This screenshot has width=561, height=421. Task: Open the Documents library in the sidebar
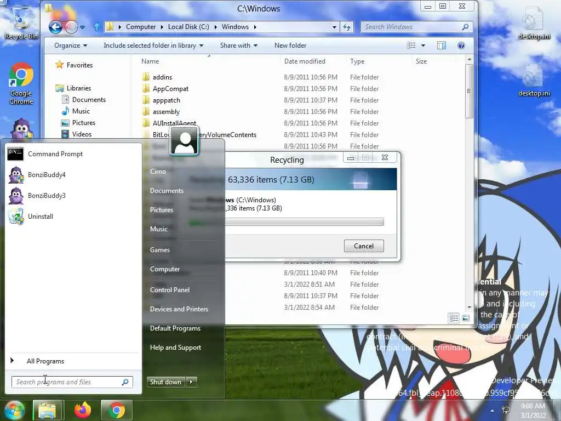click(84, 100)
